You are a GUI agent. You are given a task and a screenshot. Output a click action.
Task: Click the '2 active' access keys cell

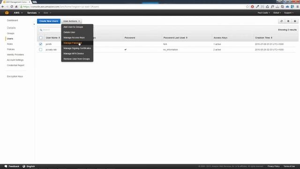point(217,50)
